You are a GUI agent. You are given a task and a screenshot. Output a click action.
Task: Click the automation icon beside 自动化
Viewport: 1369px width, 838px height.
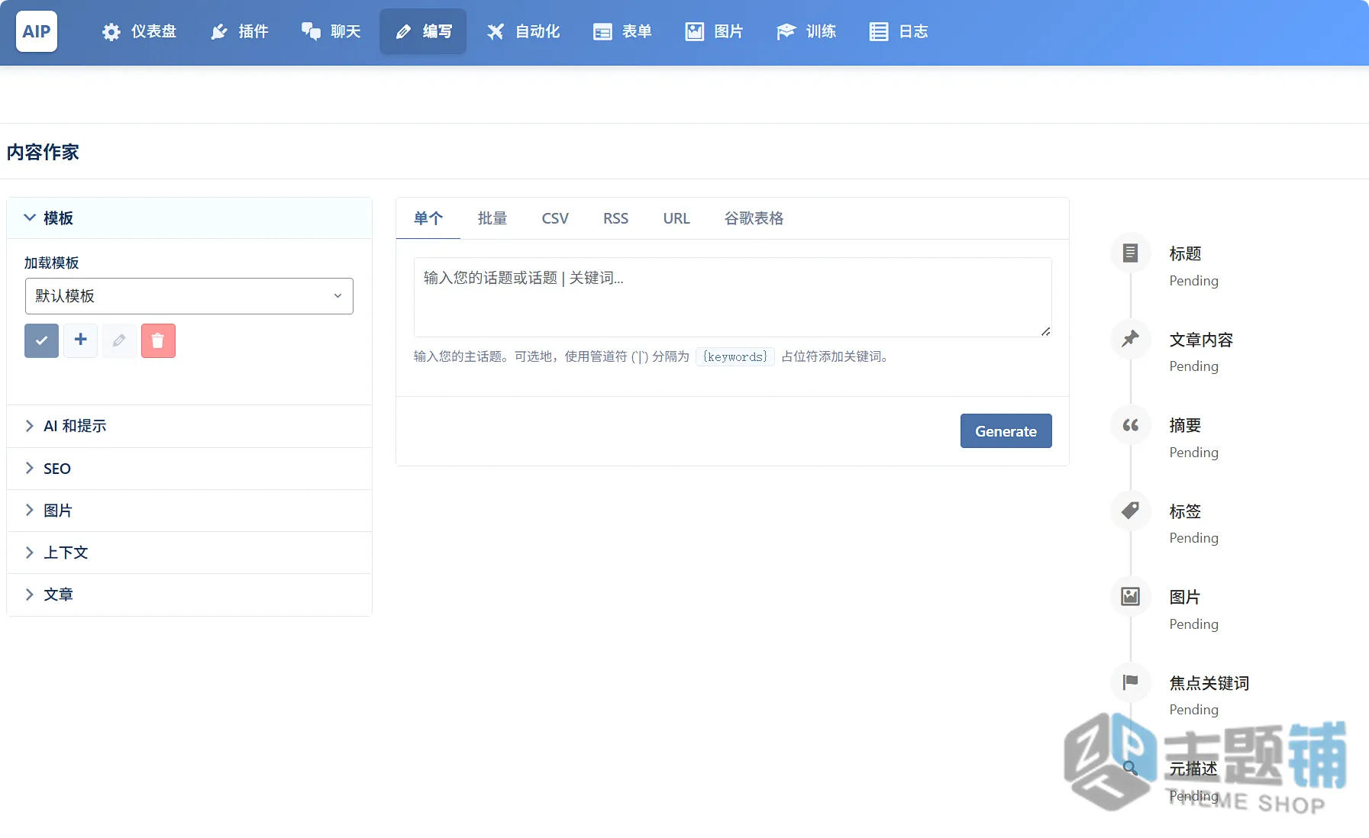tap(496, 32)
